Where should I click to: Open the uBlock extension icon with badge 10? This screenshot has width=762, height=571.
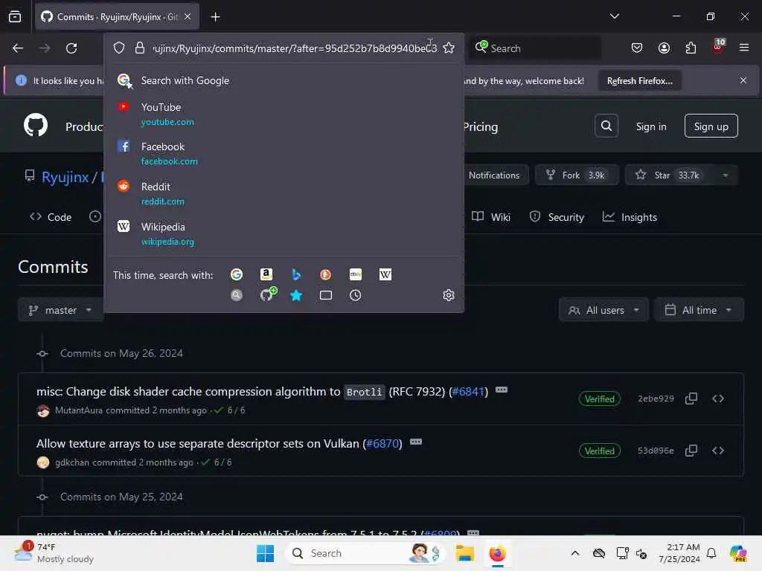coord(718,47)
